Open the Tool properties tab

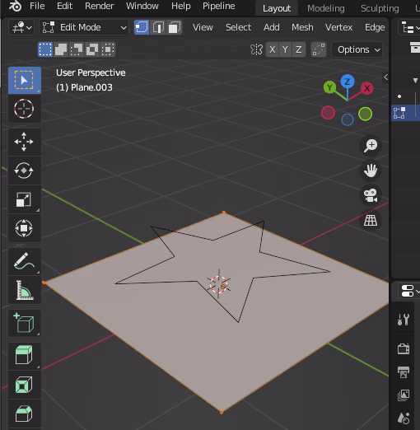404,320
